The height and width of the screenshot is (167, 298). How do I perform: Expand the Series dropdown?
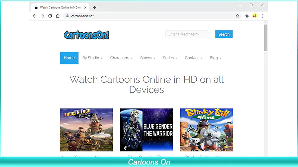click(x=170, y=58)
